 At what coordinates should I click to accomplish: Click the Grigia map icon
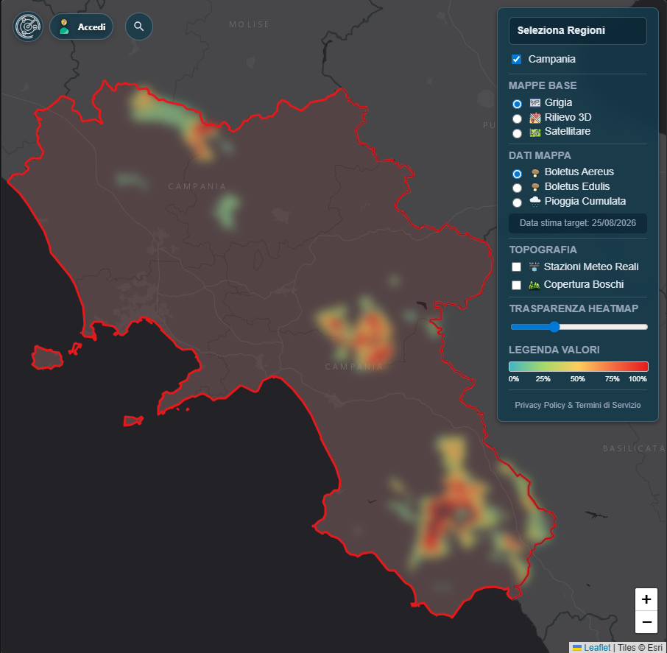[534, 102]
